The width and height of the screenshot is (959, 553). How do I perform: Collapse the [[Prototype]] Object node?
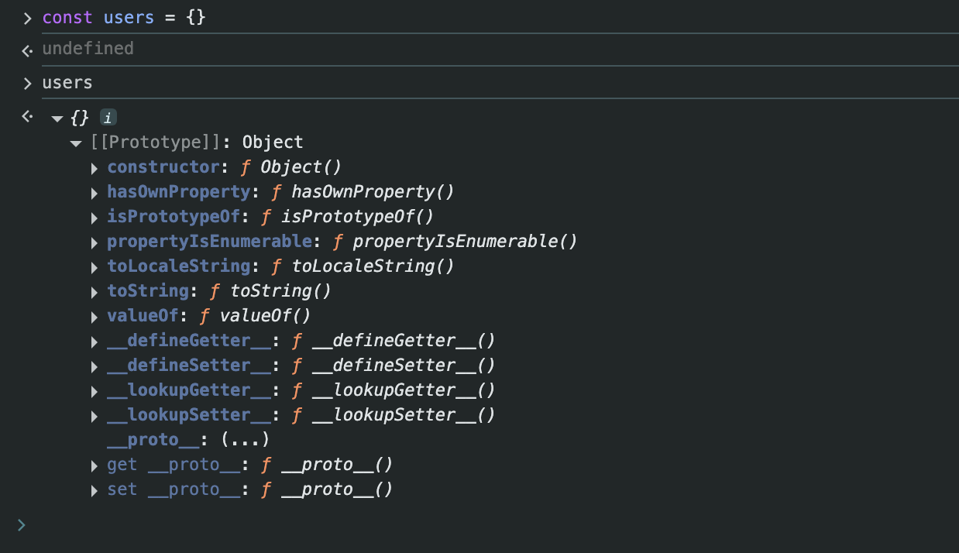(76, 143)
